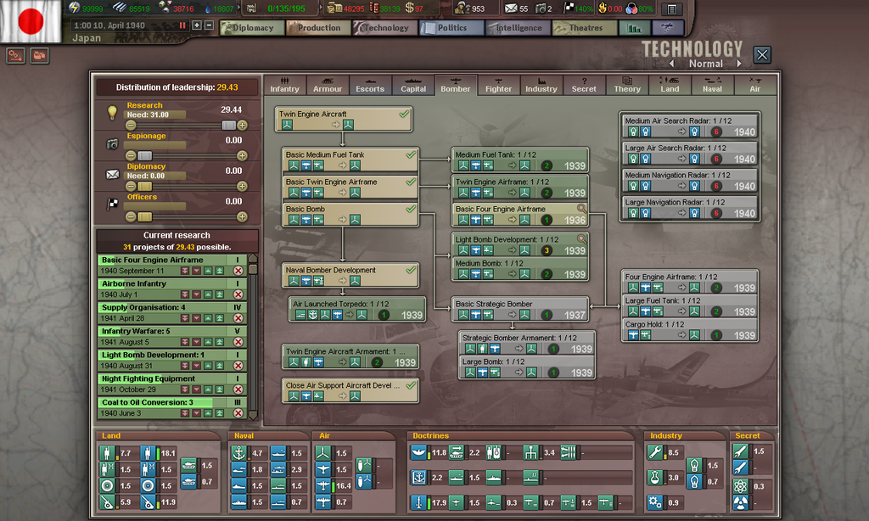Viewport: 869px width, 521px height.
Task: Switch to the Secret tab
Action: point(584,86)
